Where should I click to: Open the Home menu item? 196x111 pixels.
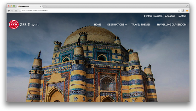97,25
